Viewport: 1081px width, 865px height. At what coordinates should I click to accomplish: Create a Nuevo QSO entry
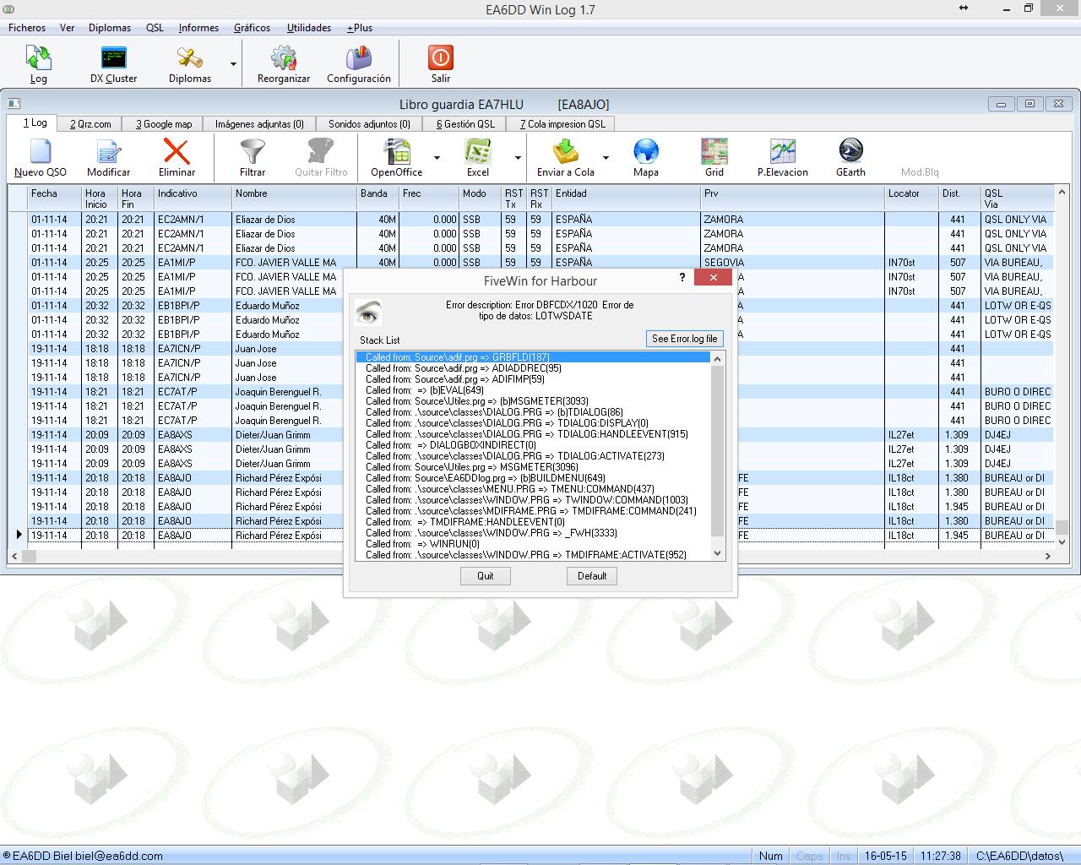pos(40,158)
